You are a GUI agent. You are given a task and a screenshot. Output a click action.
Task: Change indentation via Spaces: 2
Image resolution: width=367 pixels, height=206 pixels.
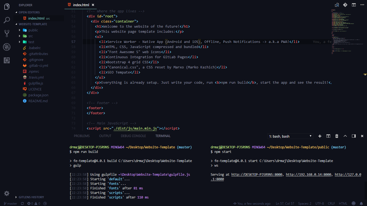pyautogui.click(x=305, y=204)
